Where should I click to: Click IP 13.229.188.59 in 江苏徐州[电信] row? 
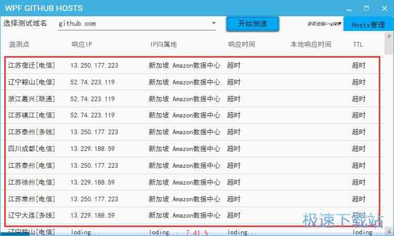pos(92,182)
